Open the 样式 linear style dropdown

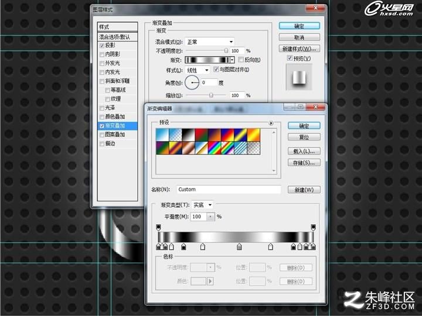click(198, 70)
